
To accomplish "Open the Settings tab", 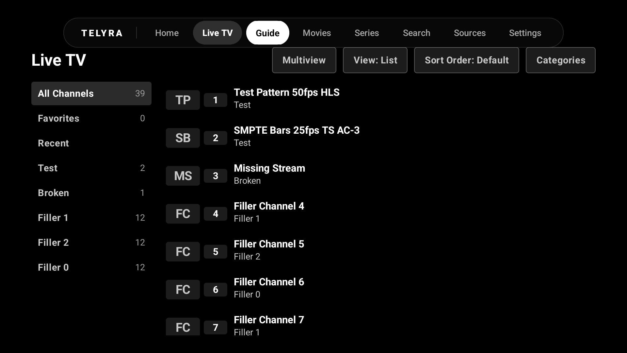I will tap(525, 33).
